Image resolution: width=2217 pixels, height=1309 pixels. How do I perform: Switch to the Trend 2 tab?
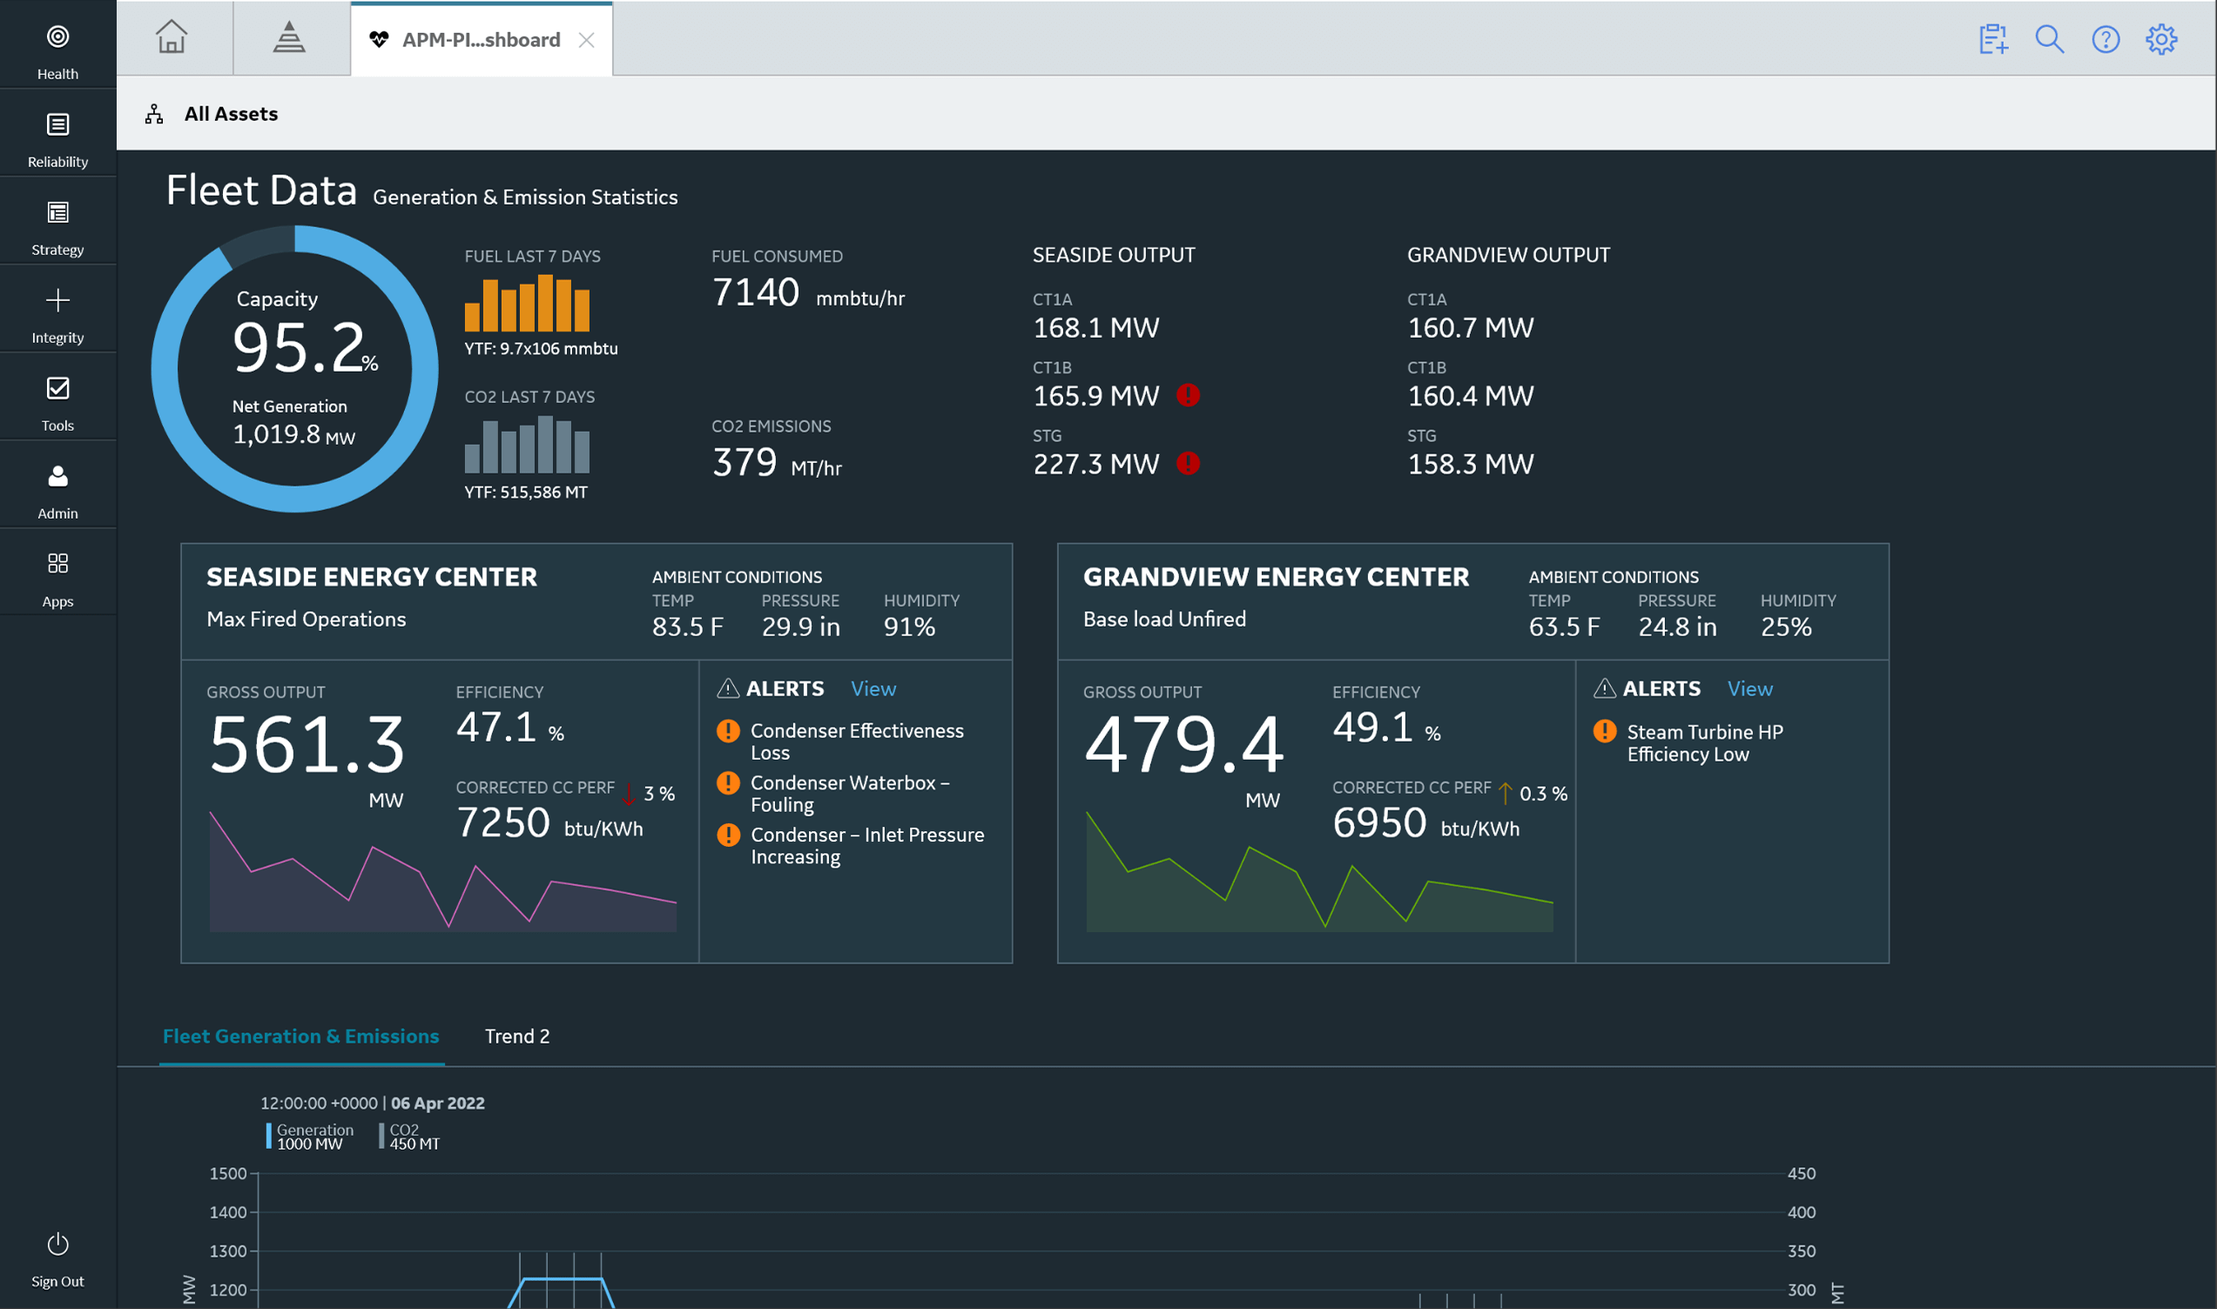[x=516, y=1036]
